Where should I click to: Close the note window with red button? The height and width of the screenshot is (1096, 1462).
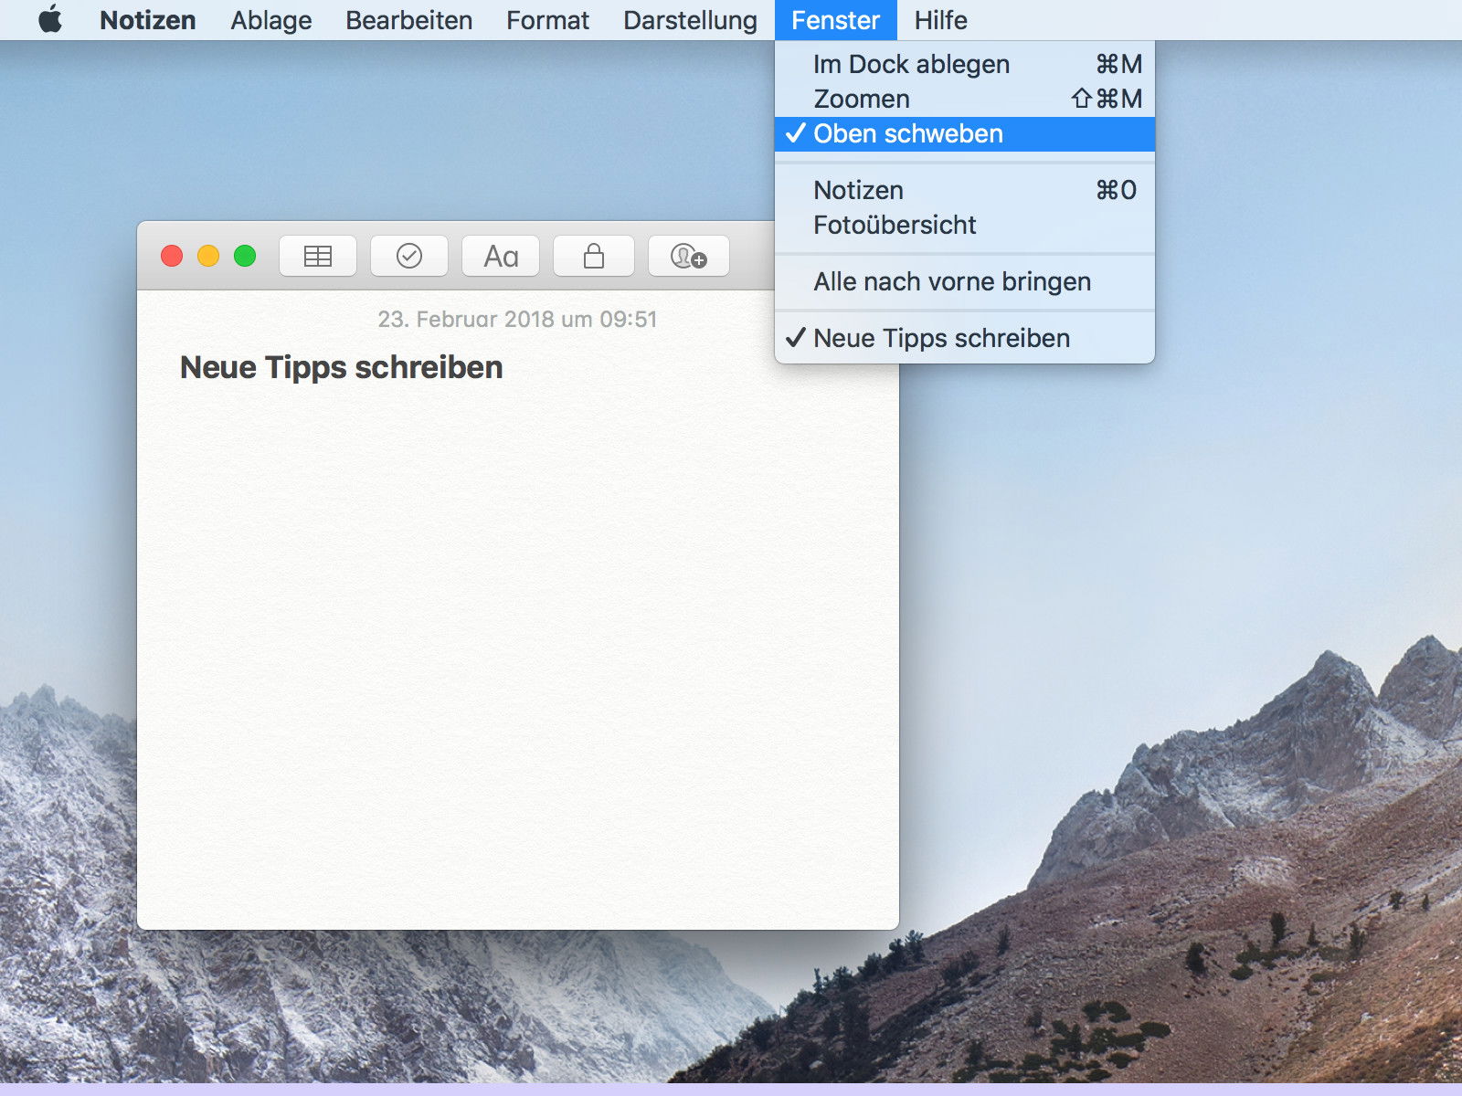[x=172, y=256]
